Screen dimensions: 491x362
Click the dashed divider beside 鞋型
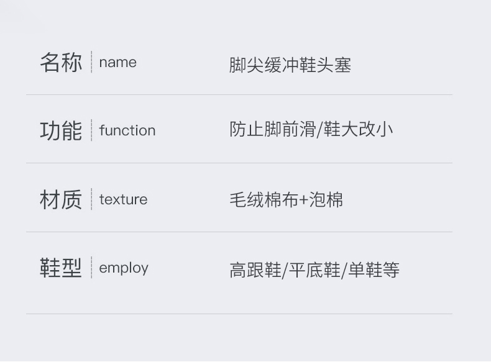pos(91,268)
